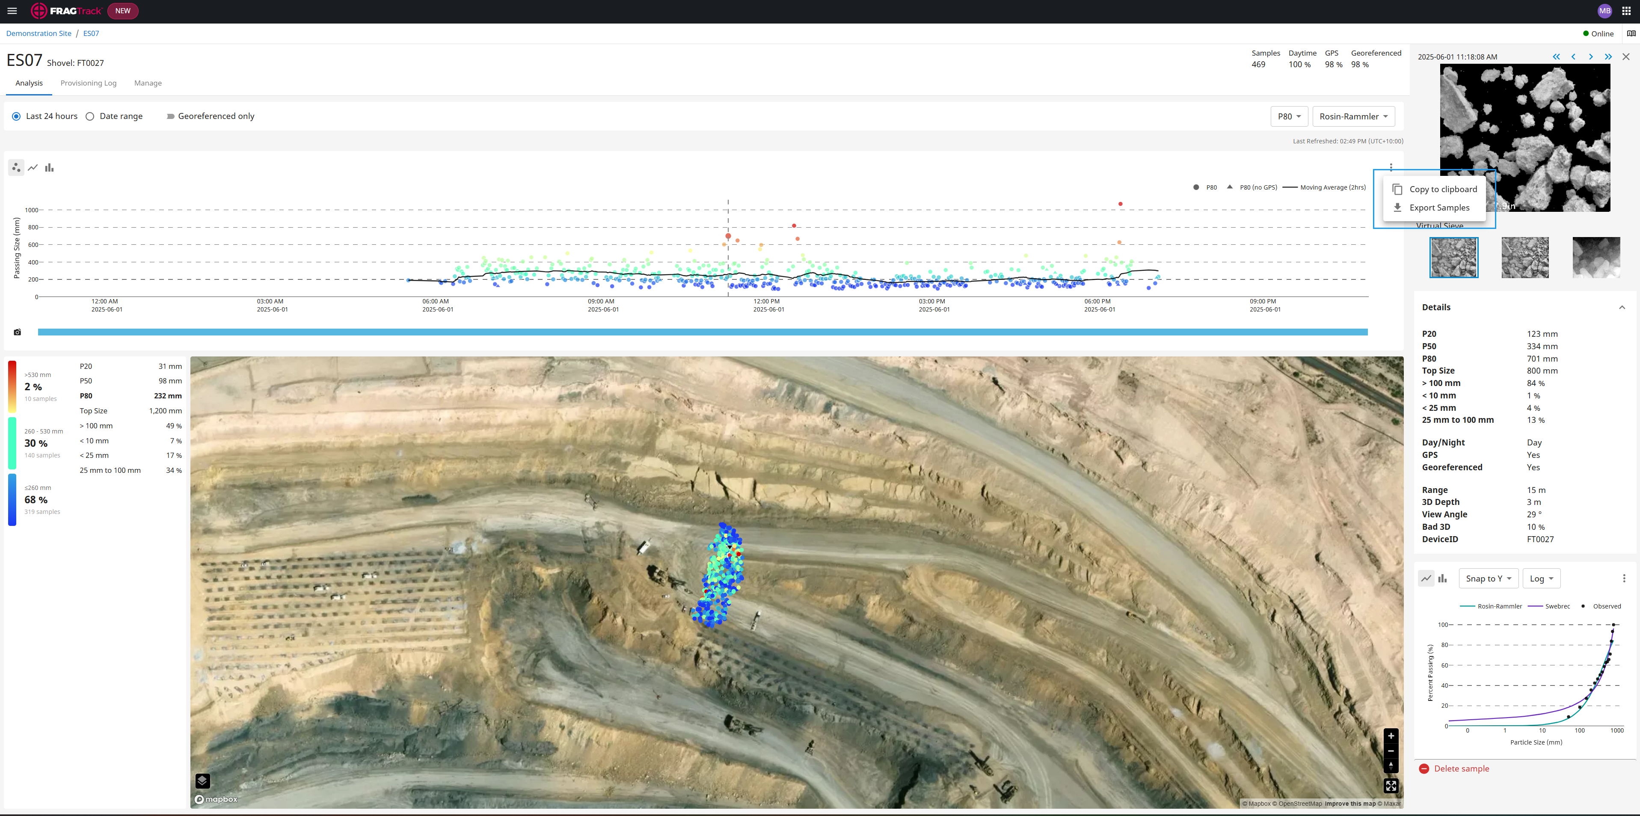Image resolution: width=1640 pixels, height=816 pixels.
Task: Collapse the Details section
Action: [1622, 307]
